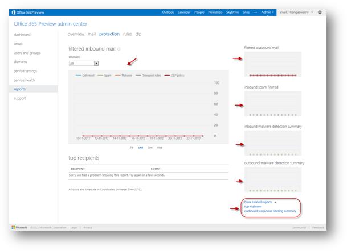Screen dimensions: 347x251
Task: Expand the Admin menu in top bar
Action: click(x=268, y=12)
